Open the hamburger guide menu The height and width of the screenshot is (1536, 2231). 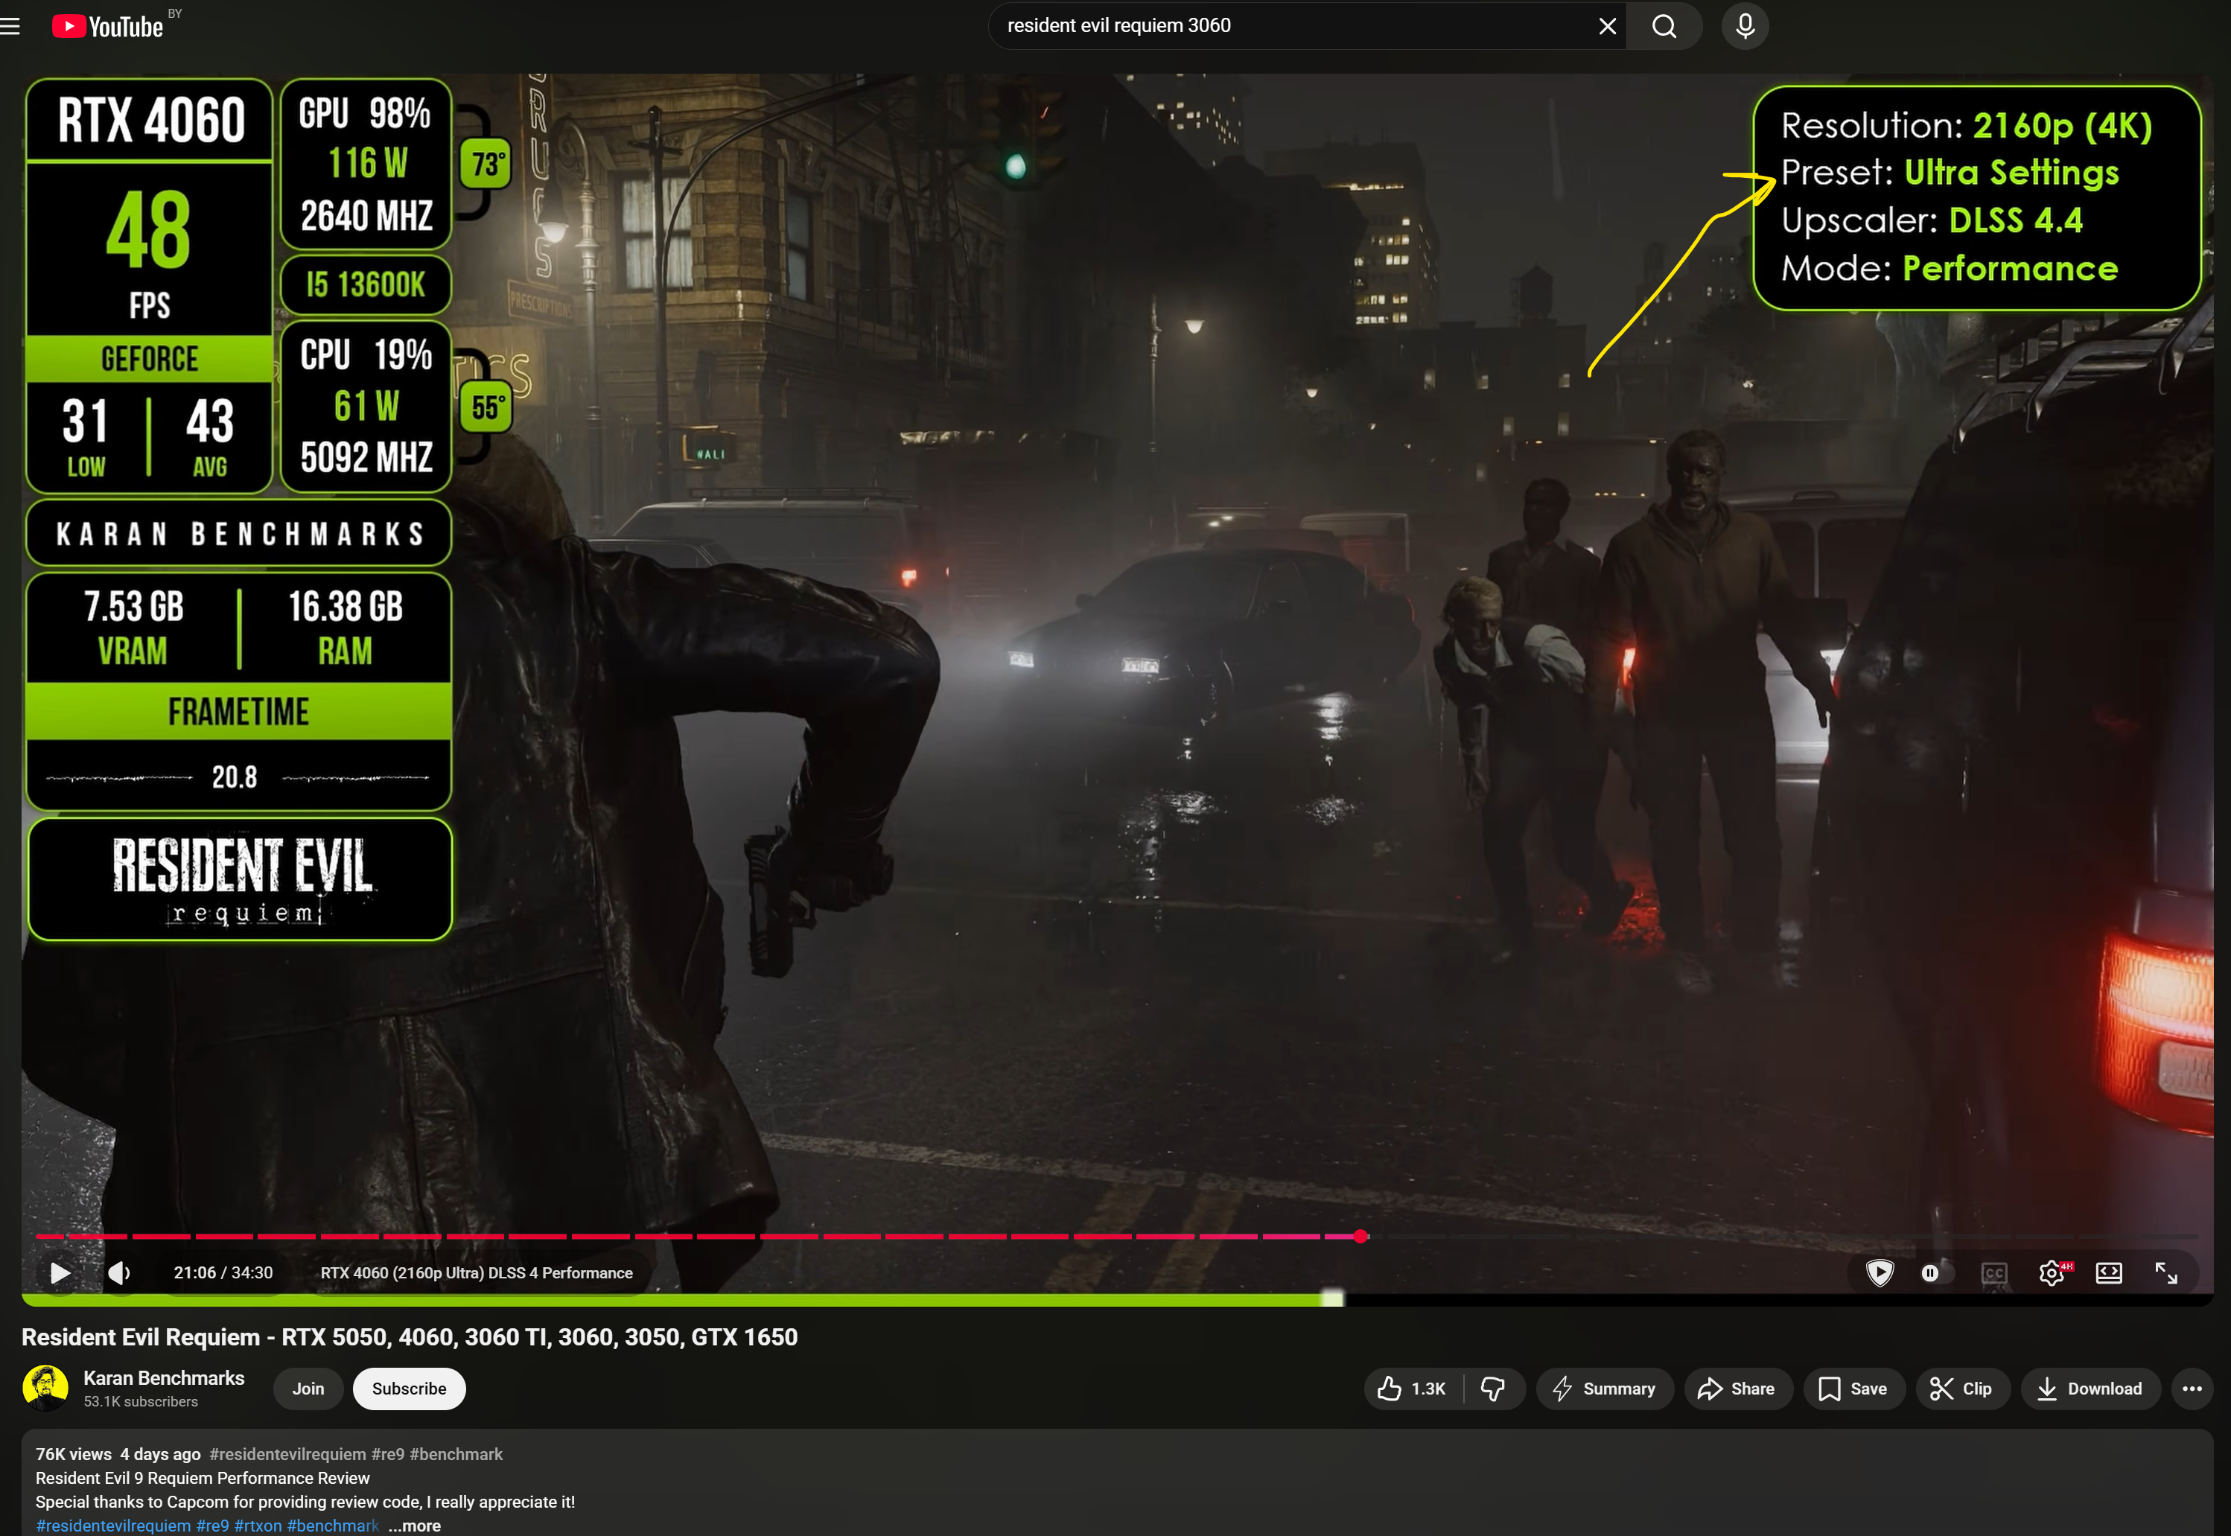(x=10, y=26)
